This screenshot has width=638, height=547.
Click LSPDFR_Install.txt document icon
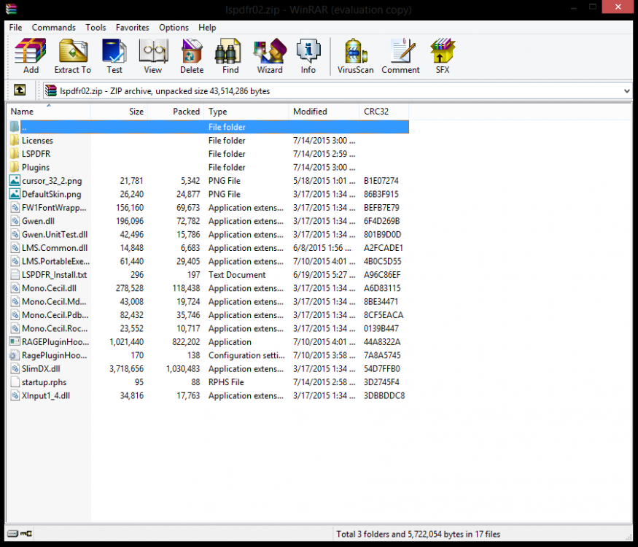pyautogui.click(x=15, y=274)
